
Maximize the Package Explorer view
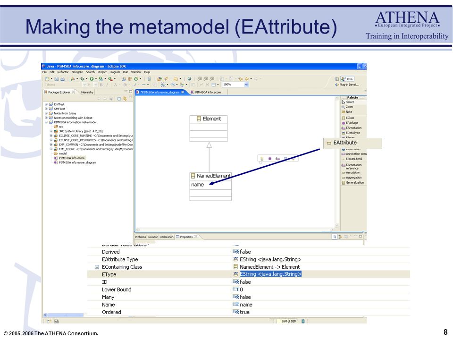(x=131, y=92)
